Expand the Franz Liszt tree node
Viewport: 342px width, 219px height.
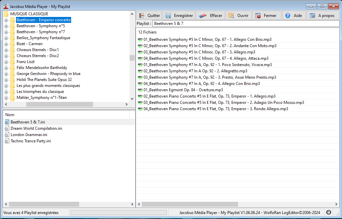[x=6, y=62]
